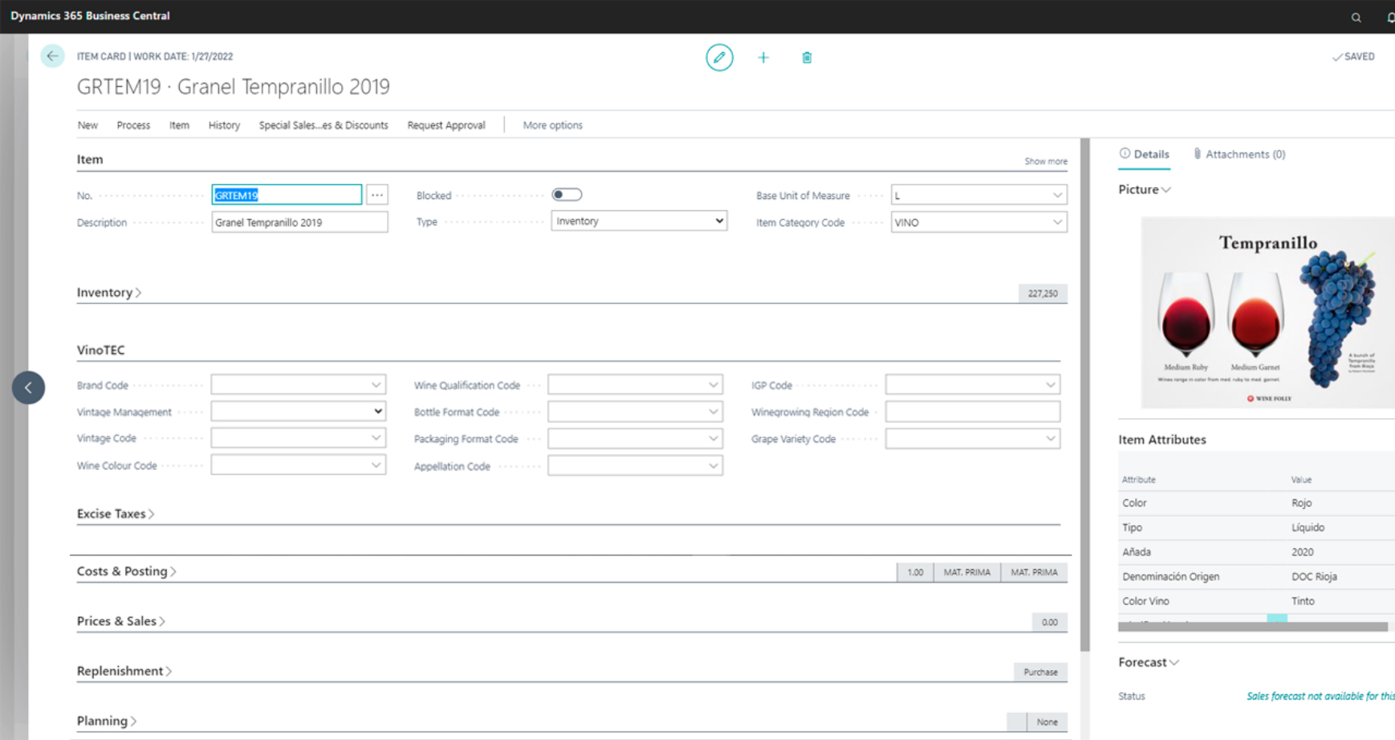Open the search magnifier in top bar
This screenshot has width=1395, height=740.
1356,17
